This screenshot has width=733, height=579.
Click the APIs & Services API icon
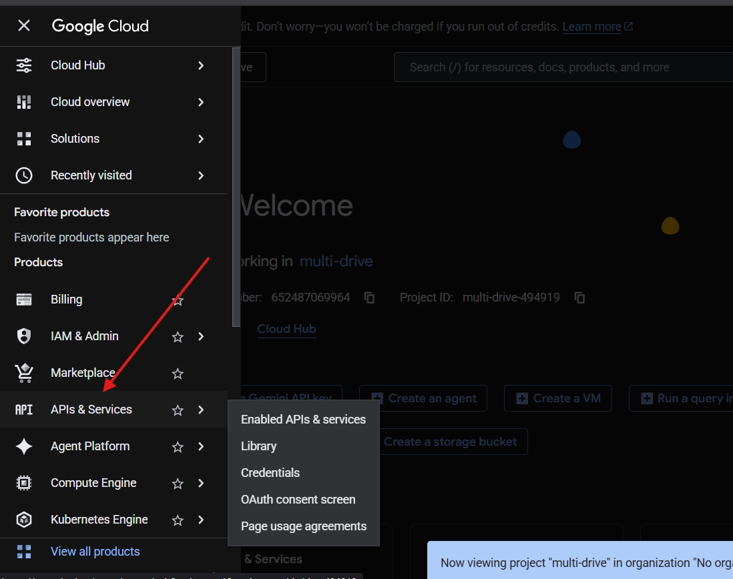(24, 410)
